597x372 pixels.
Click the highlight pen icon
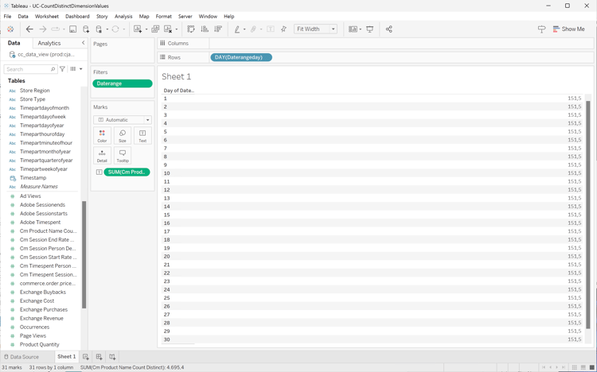point(237,29)
